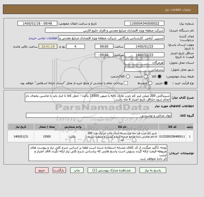Viewport: 204px width, 197px height.
Task: Click the تعداد / مقدار column header
Action: [x=47, y=127]
